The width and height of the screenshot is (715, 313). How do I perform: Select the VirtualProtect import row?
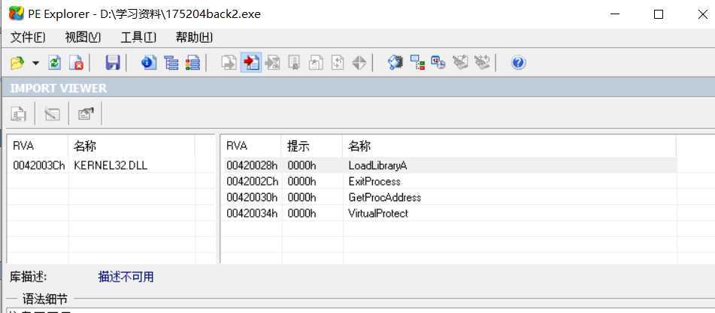[x=449, y=213]
